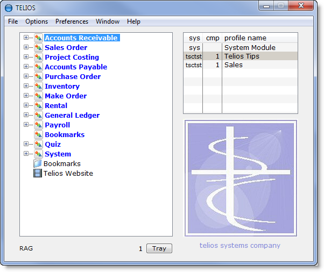The width and height of the screenshot is (324, 272).
Task: Expand the Project Costing tree node
Action: [x=26, y=57]
